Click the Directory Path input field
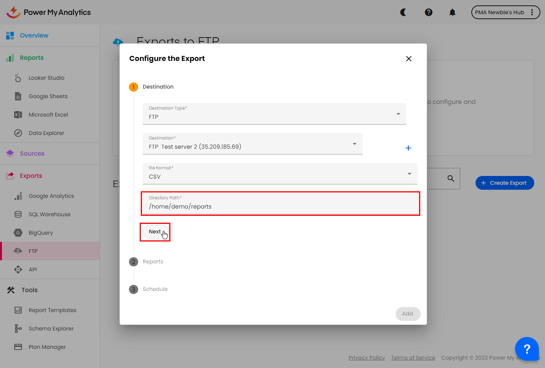Viewport: 545px width, 368px height. point(279,206)
